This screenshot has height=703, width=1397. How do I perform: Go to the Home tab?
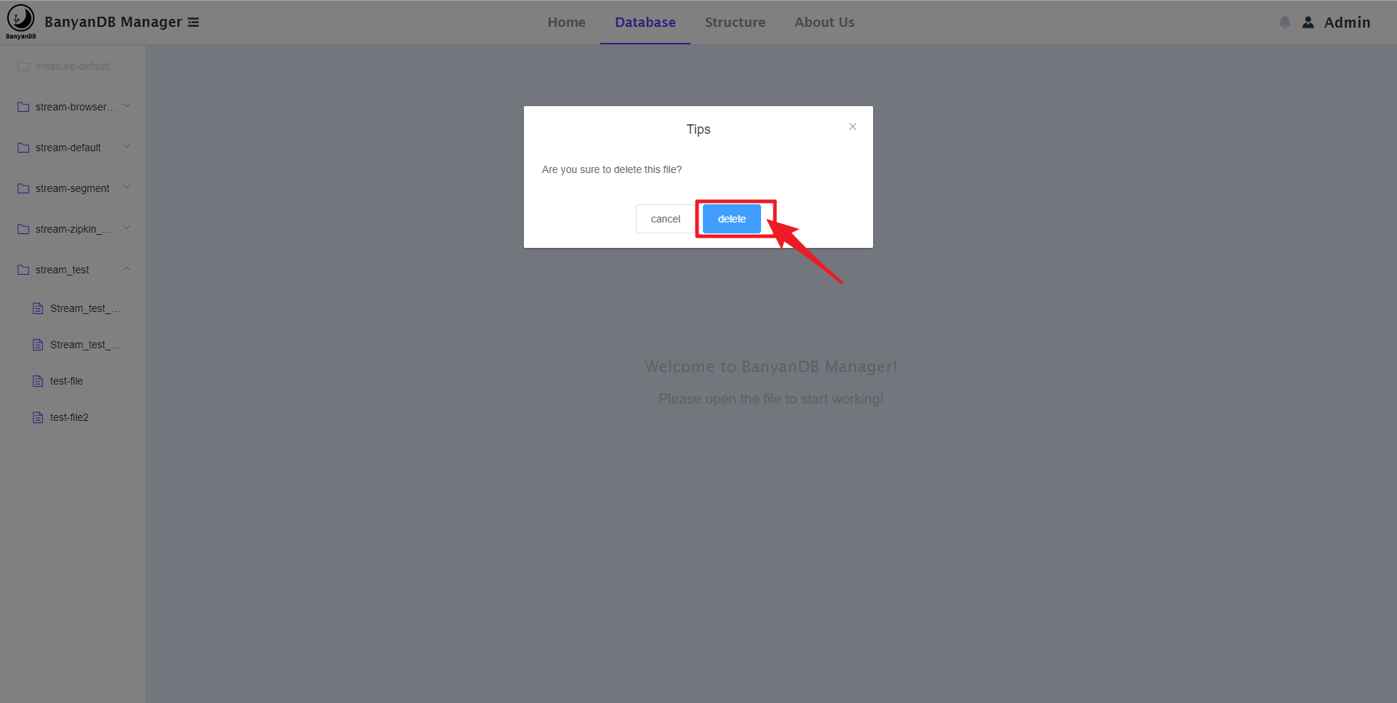pyautogui.click(x=567, y=23)
